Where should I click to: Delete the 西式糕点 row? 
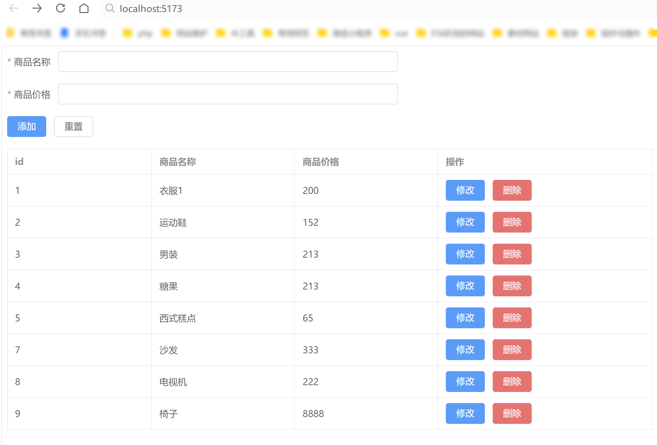(x=512, y=318)
